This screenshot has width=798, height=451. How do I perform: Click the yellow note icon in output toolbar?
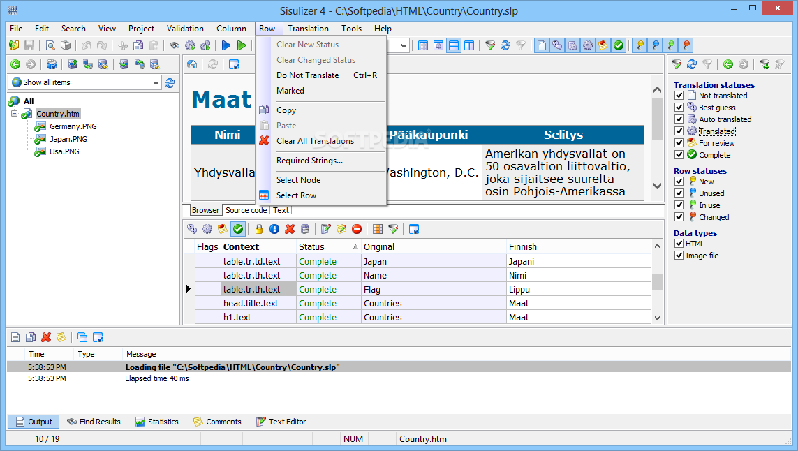point(61,337)
